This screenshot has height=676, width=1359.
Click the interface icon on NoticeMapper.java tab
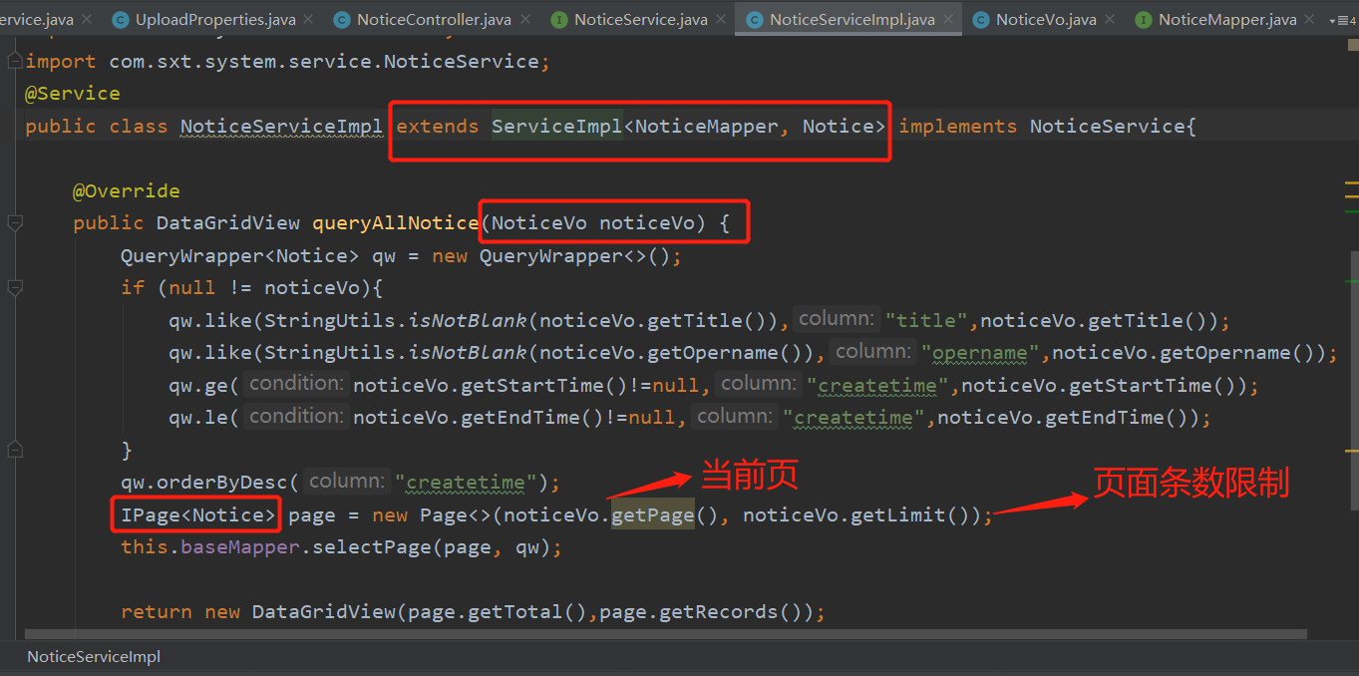tap(1144, 19)
